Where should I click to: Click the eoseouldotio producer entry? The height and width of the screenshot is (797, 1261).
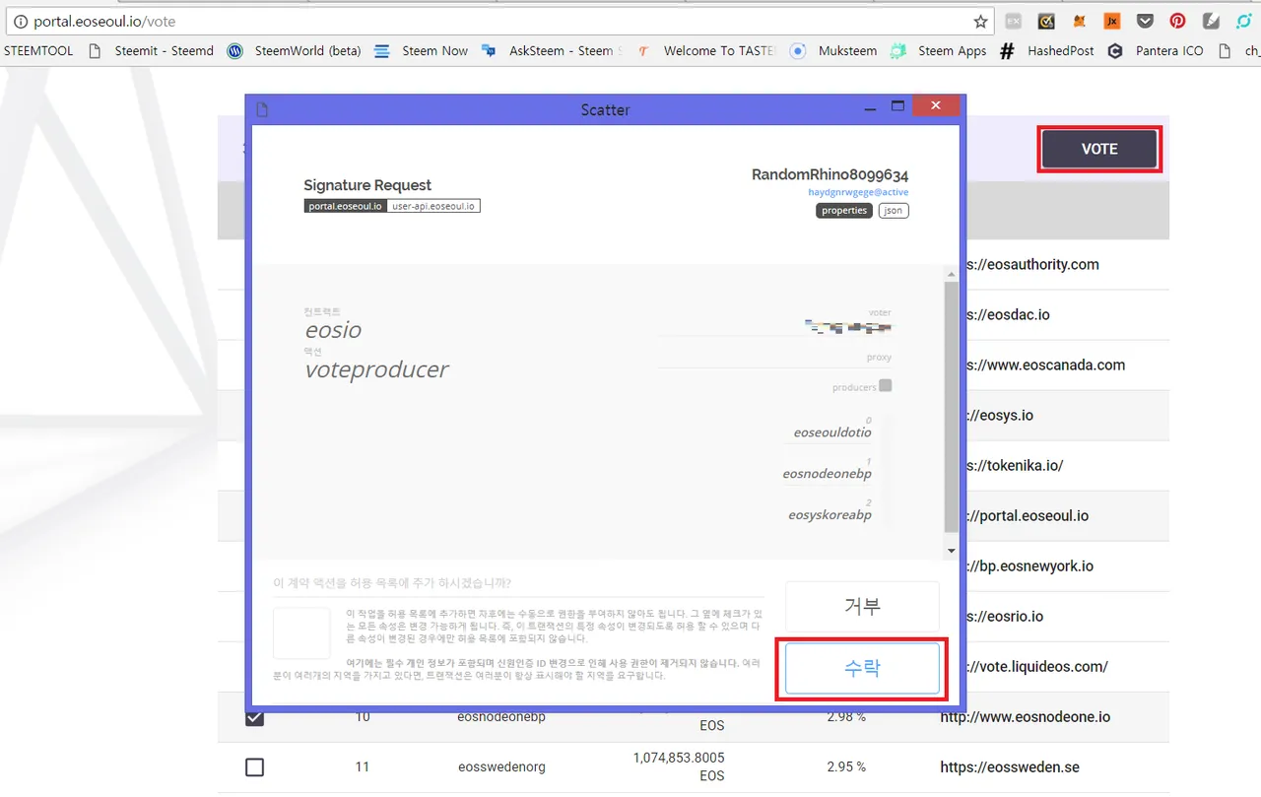(832, 432)
